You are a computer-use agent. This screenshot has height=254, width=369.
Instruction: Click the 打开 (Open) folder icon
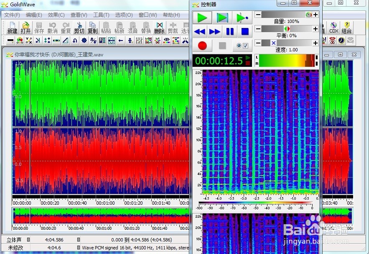point(25,28)
